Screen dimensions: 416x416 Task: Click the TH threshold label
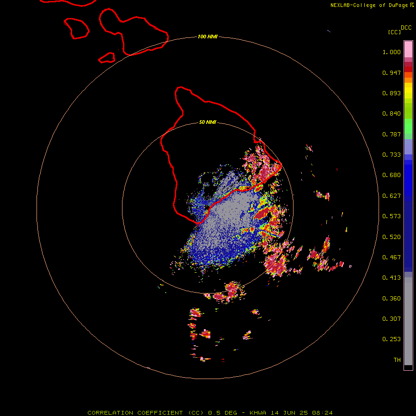(x=397, y=360)
